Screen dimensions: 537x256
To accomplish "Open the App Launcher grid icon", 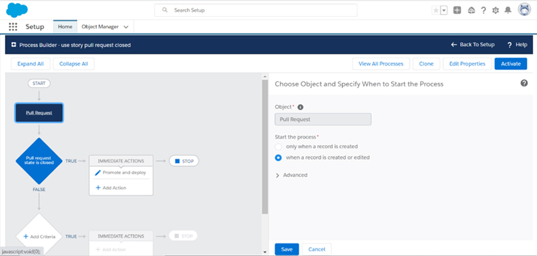I will coord(13,27).
